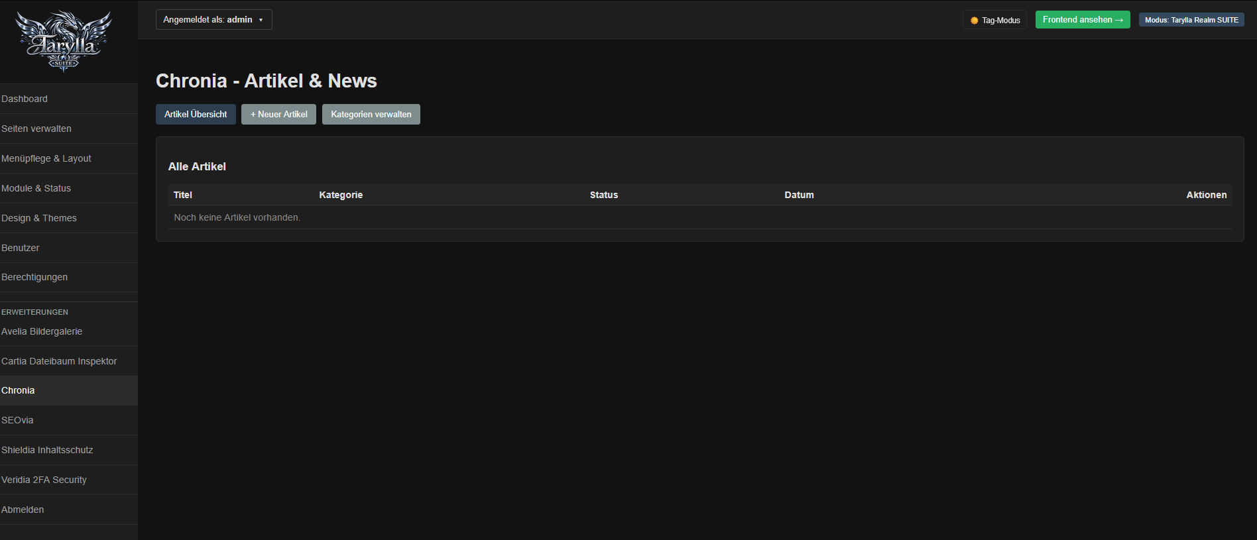Open the Design & Themes page
Screen dimensions: 1257x540
coord(69,218)
